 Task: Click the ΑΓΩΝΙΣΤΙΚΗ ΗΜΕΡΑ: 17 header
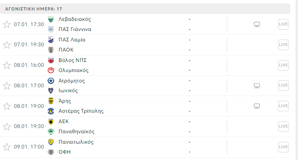[34, 9]
